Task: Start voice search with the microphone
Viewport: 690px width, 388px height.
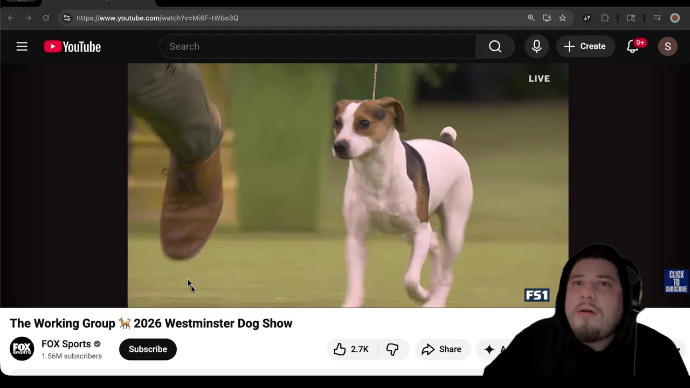Action: (536, 46)
